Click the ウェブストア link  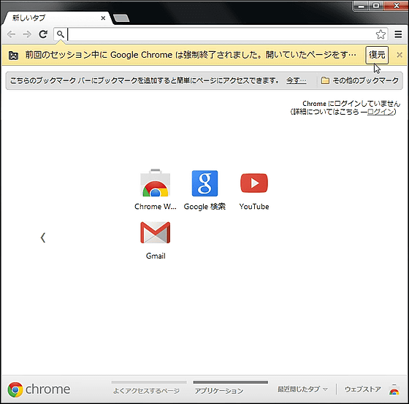tap(362, 389)
